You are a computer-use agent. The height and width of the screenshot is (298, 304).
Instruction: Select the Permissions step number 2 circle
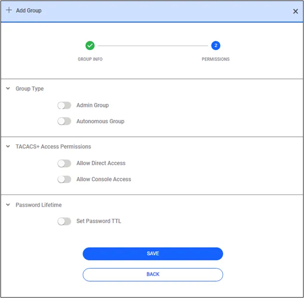click(x=215, y=46)
